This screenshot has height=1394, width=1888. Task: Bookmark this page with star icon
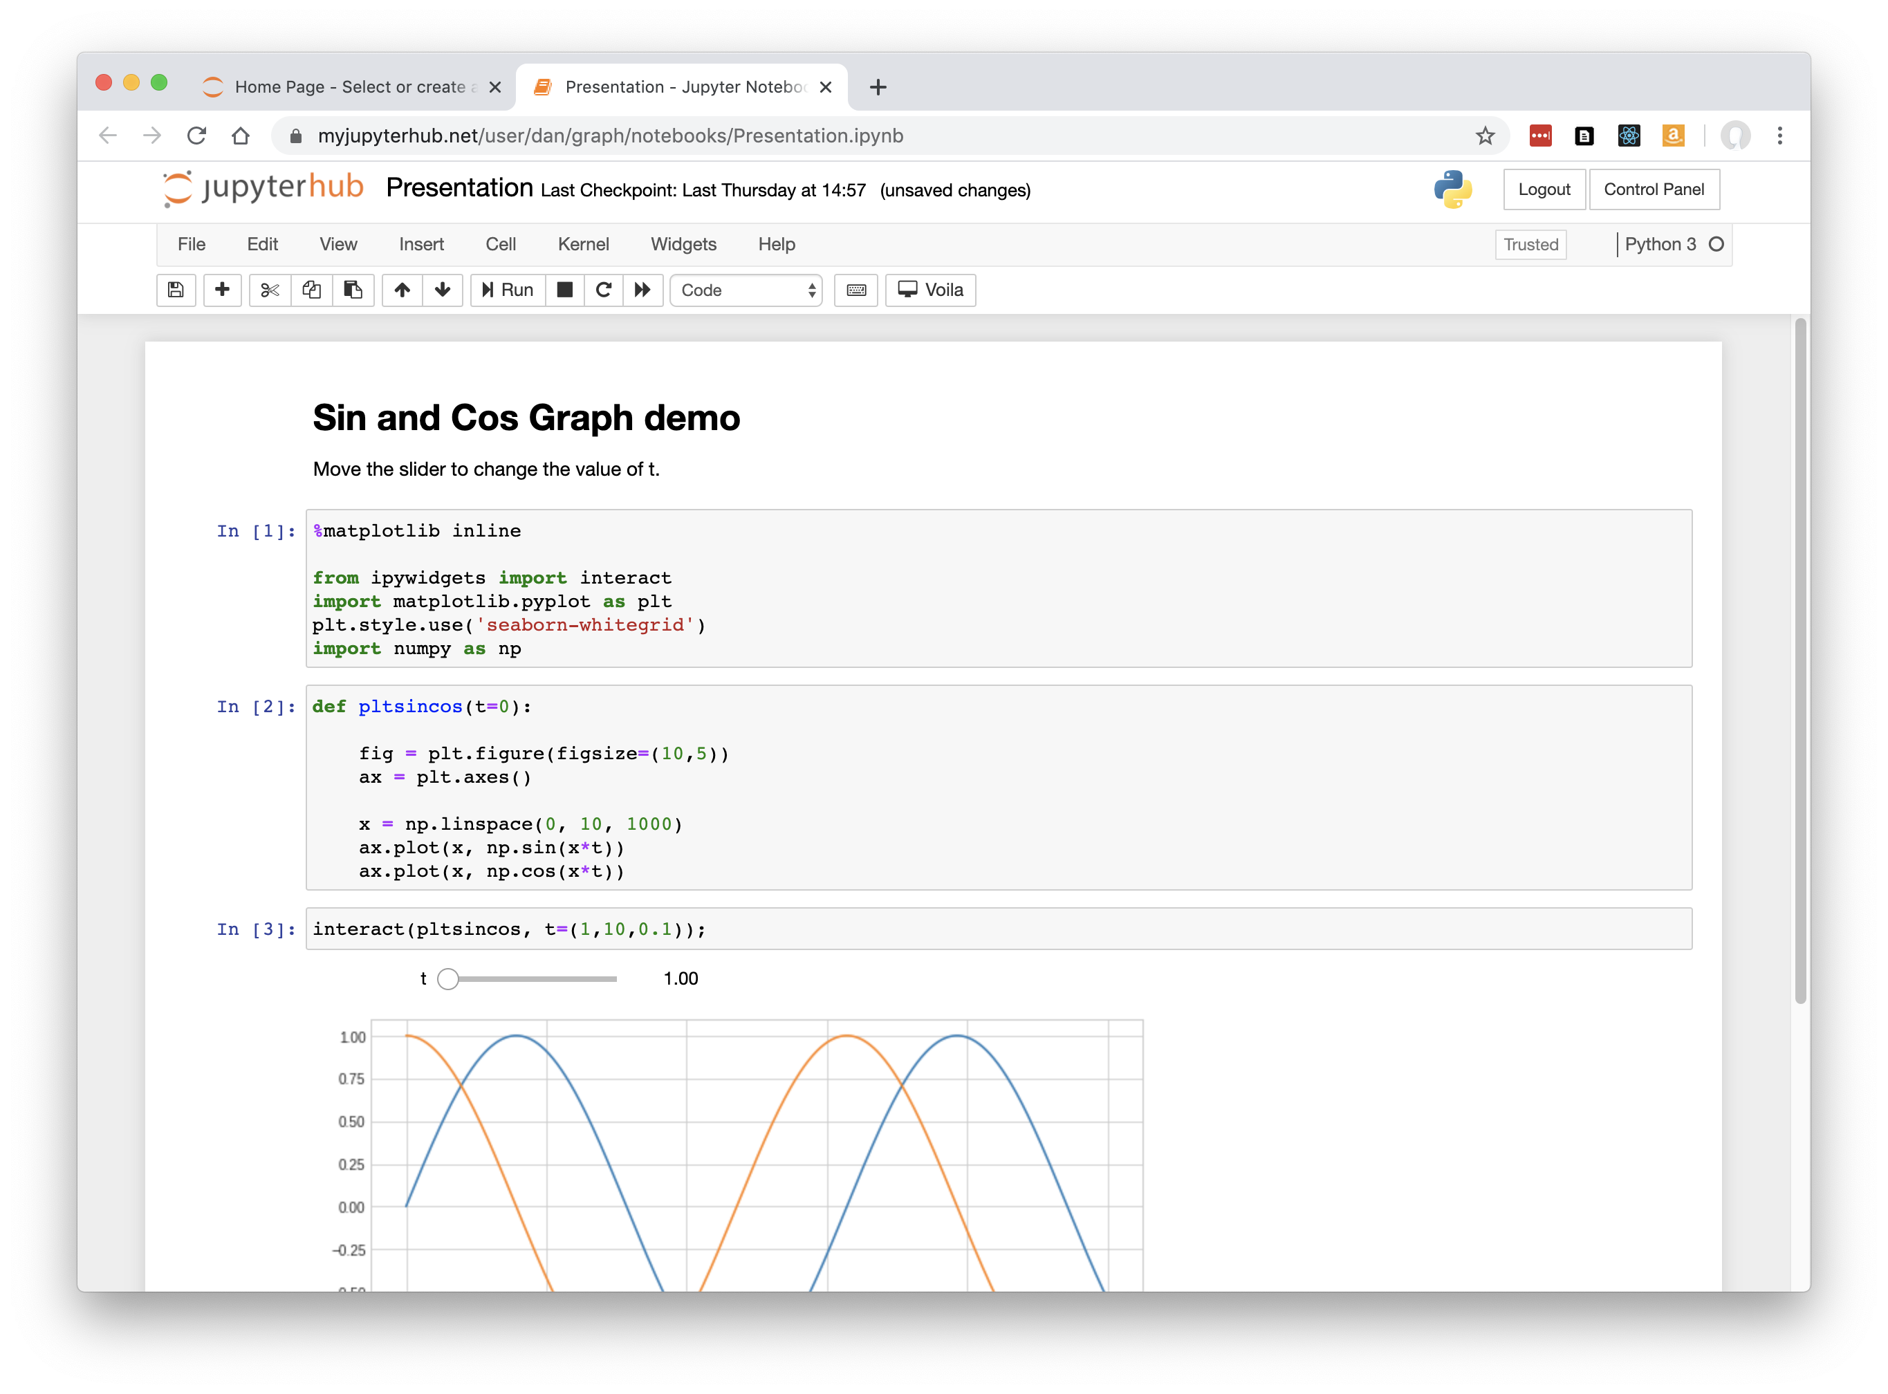click(x=1485, y=136)
